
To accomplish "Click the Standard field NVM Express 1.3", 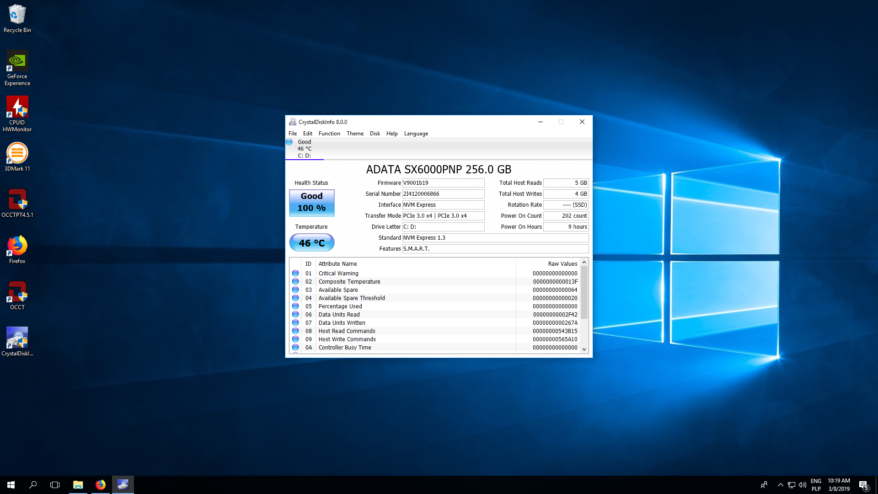I will 495,238.
